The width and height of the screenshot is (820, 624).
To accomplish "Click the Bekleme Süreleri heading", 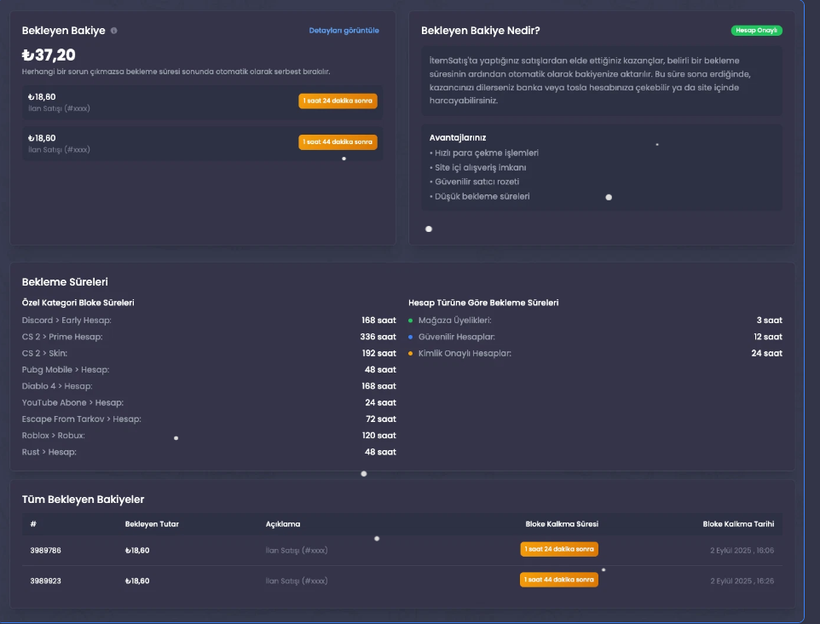I will point(65,282).
